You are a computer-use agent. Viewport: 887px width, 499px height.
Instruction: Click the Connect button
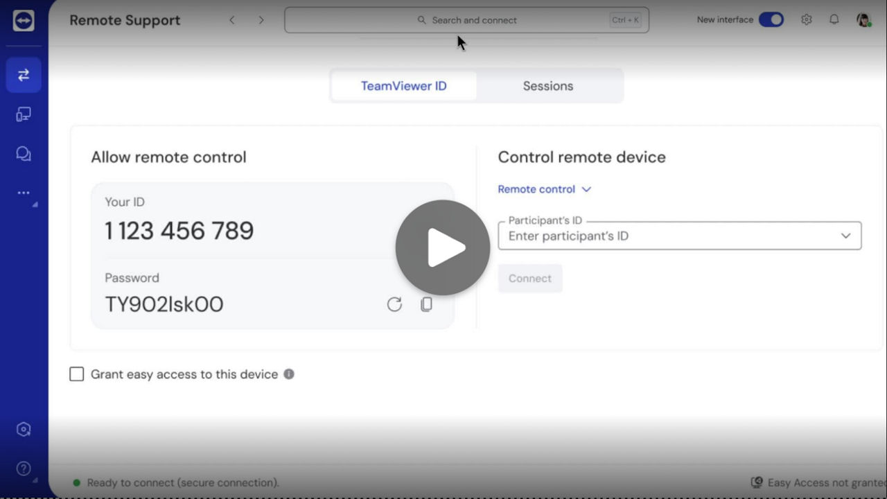coord(530,279)
